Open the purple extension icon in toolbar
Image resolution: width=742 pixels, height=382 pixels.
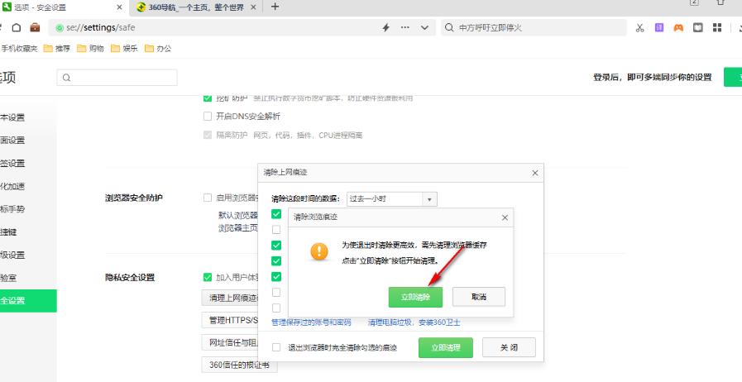pos(659,27)
